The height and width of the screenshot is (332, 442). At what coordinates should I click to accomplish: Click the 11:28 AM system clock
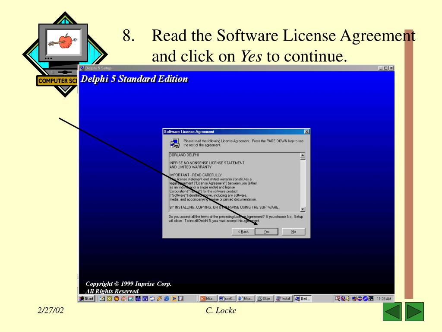point(384,298)
